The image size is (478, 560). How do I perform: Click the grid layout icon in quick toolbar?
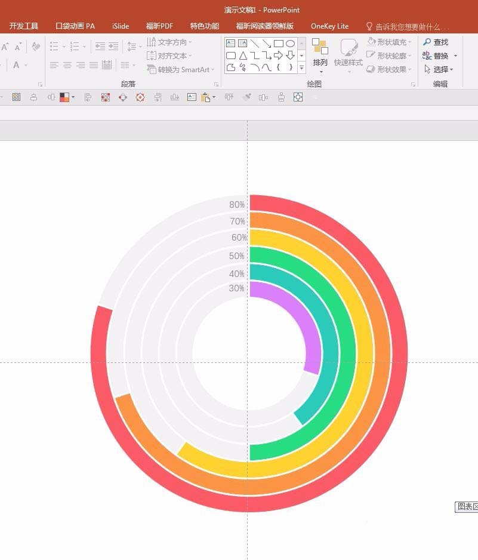click(x=17, y=97)
